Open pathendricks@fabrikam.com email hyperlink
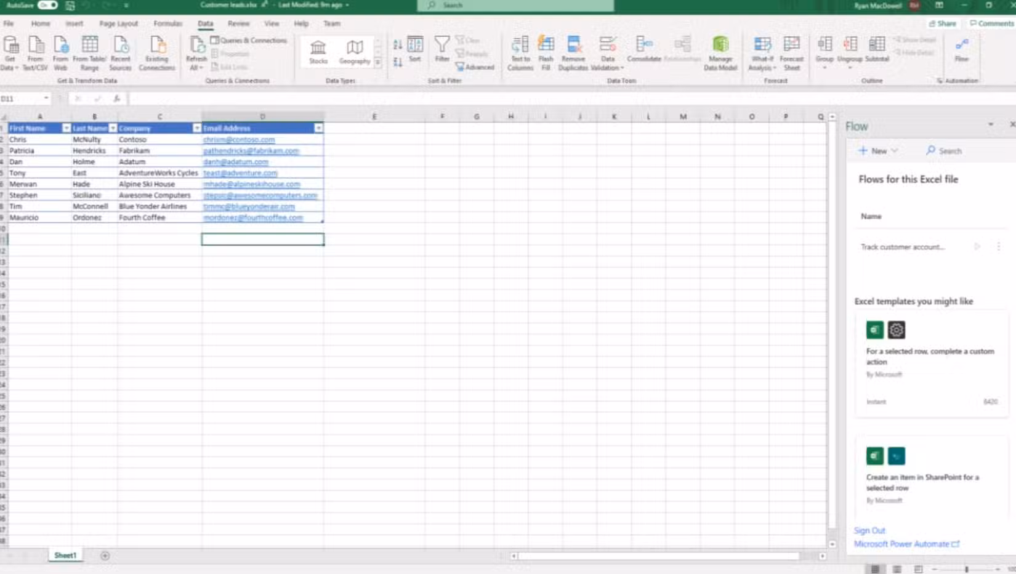1016x574 pixels. 249,150
